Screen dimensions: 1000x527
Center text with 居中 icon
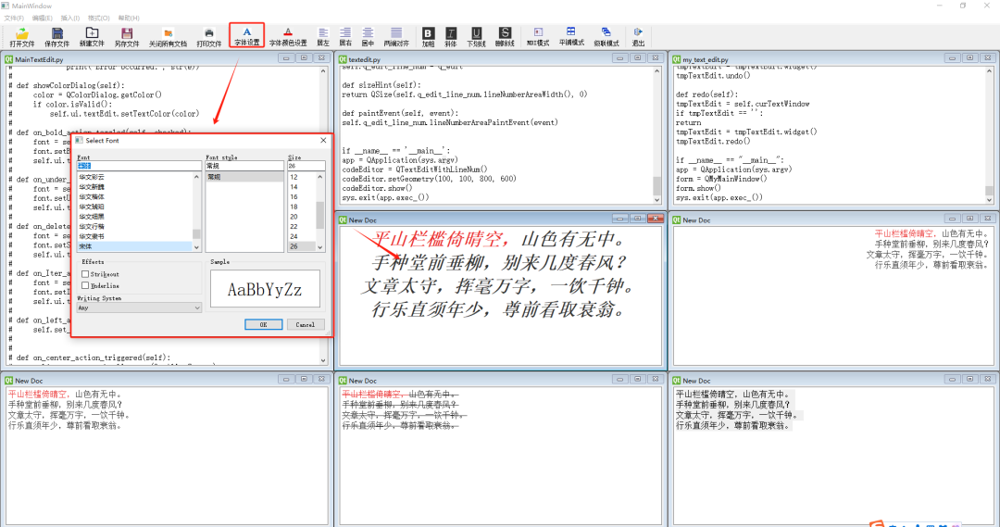(x=368, y=37)
